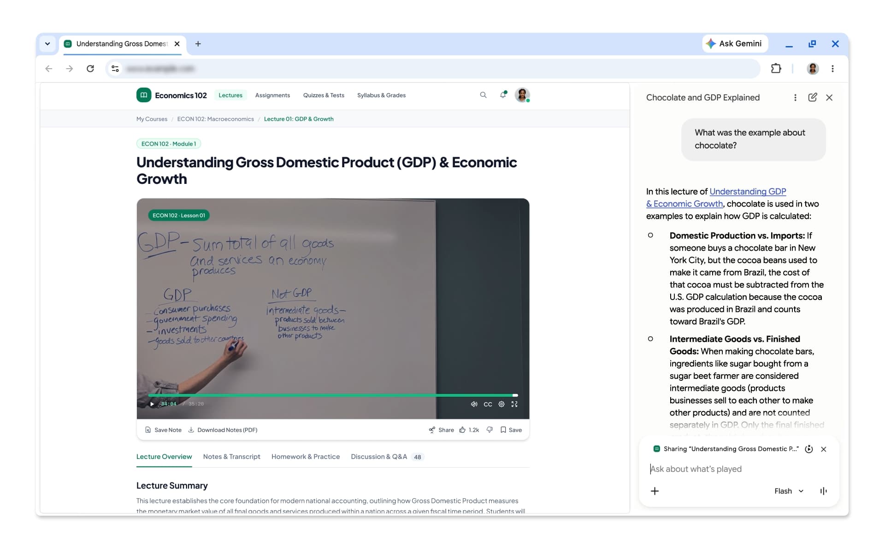Screen dimensions: 885x553
Task: Click the Ask Gemini sparkle button
Action: 735,44
